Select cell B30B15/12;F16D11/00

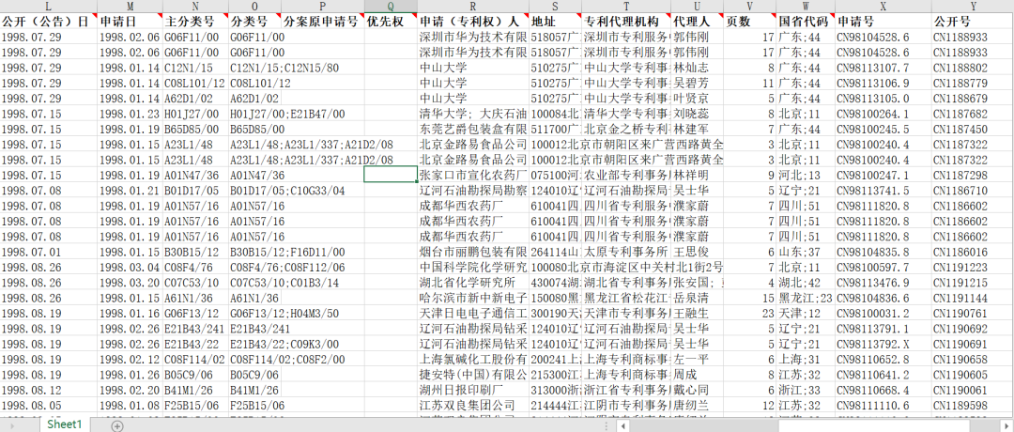[287, 252]
